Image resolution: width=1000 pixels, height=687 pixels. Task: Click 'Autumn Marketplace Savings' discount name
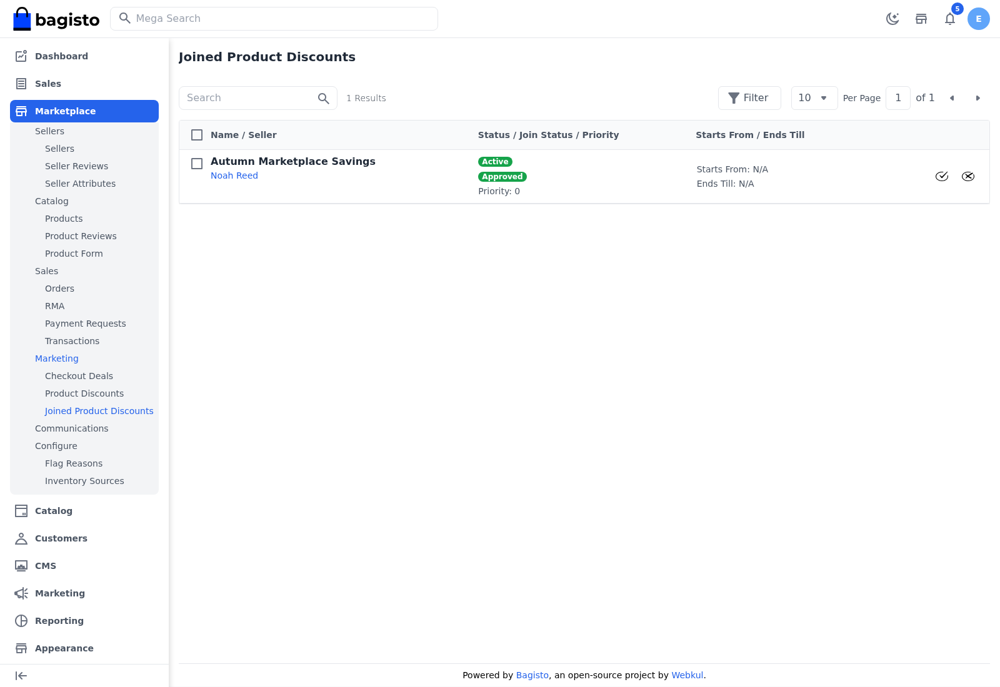point(293,161)
